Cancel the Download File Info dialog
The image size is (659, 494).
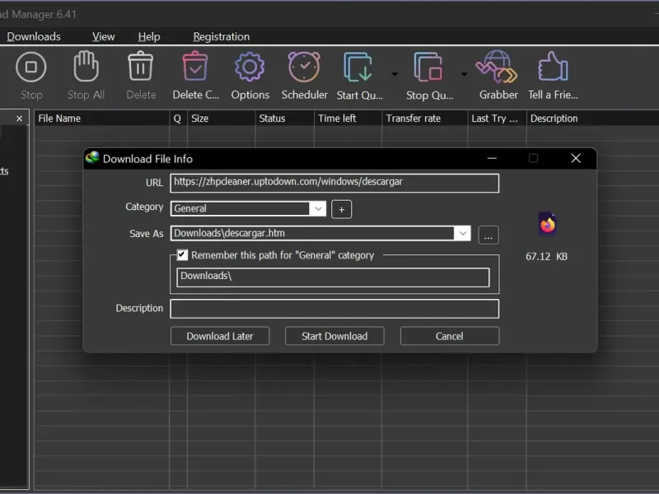pos(450,336)
